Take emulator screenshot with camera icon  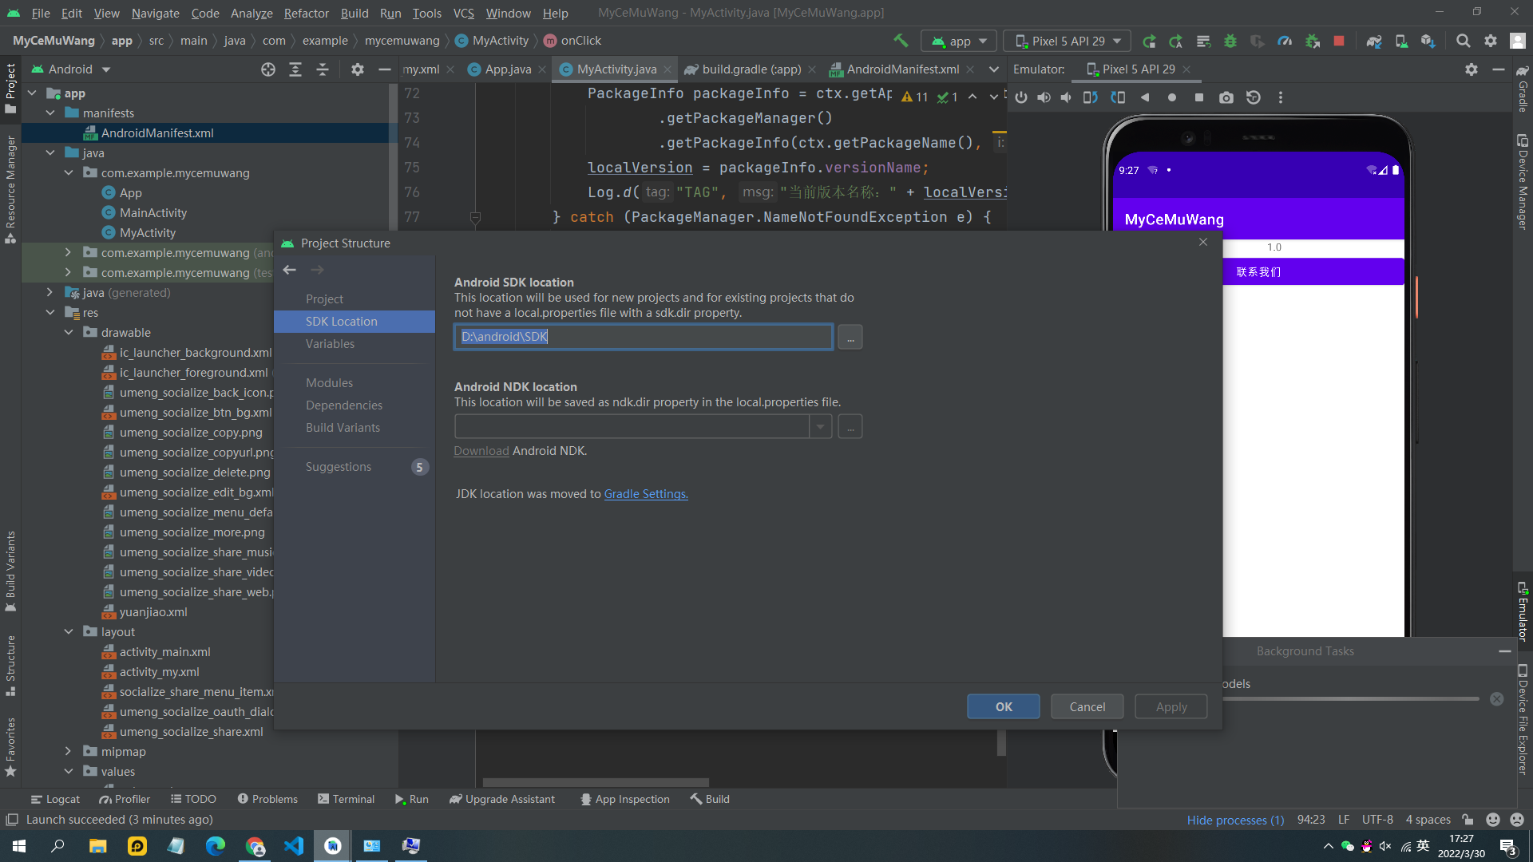(1226, 97)
